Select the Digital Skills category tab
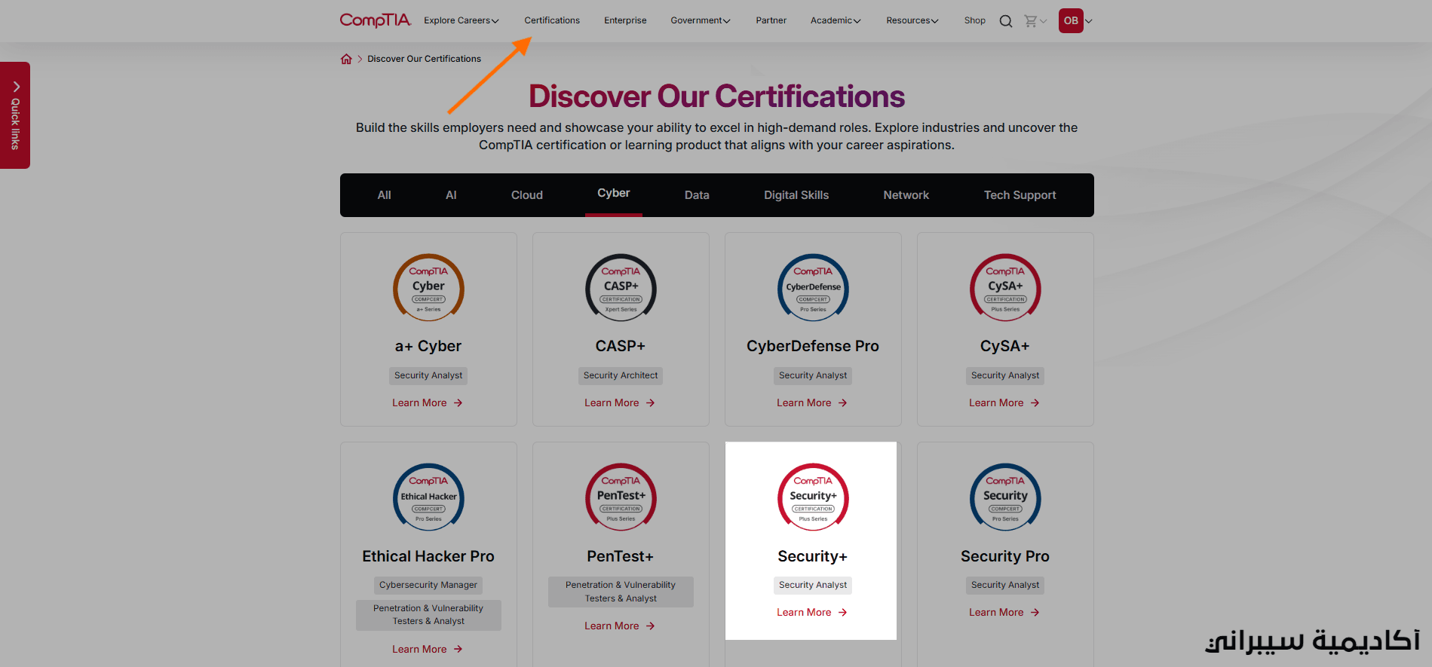 [x=796, y=195]
